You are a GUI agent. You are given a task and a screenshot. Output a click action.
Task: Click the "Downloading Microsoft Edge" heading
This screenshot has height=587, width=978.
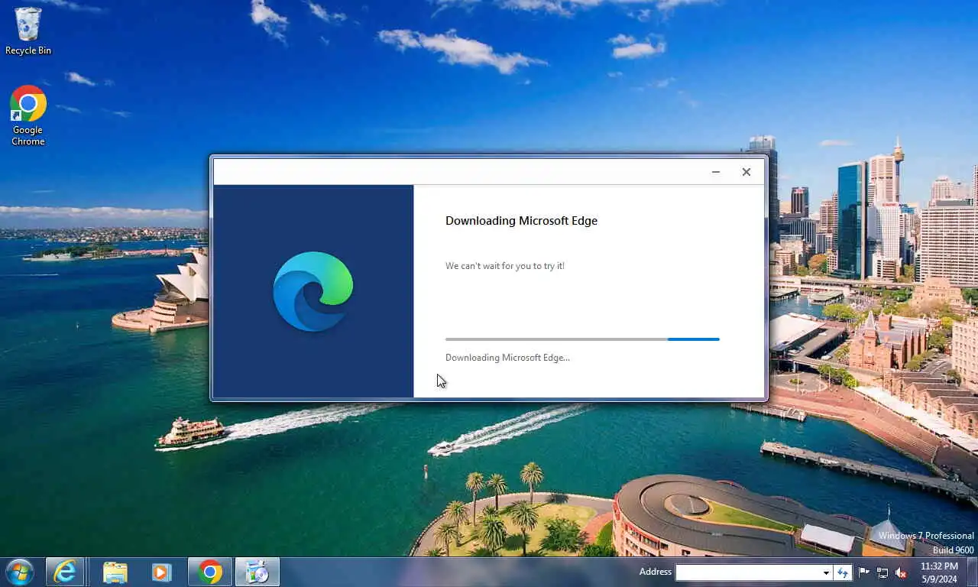[522, 221]
